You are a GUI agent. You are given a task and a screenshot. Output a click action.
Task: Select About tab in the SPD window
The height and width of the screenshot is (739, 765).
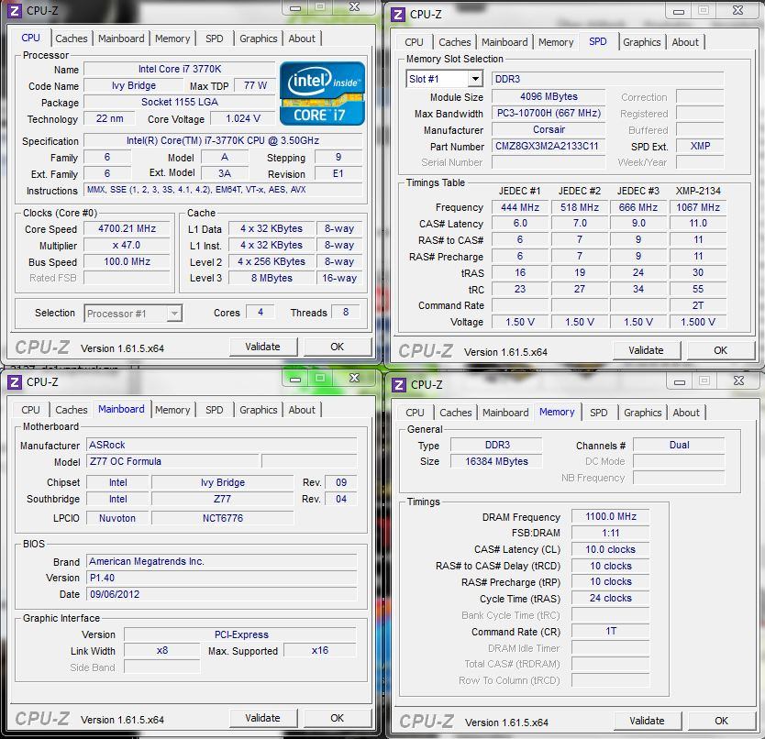(x=685, y=42)
